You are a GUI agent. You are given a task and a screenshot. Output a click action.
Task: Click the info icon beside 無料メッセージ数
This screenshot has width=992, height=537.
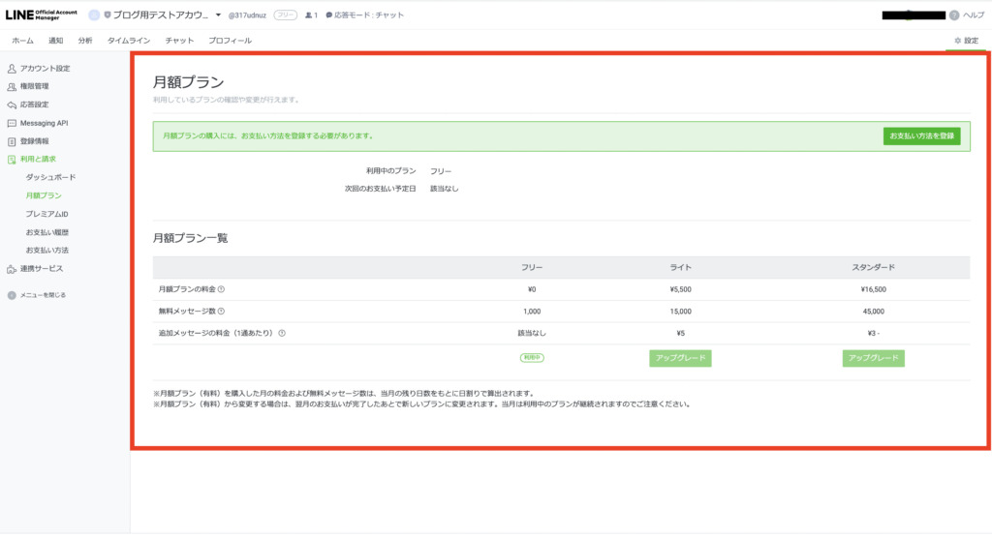click(x=221, y=312)
